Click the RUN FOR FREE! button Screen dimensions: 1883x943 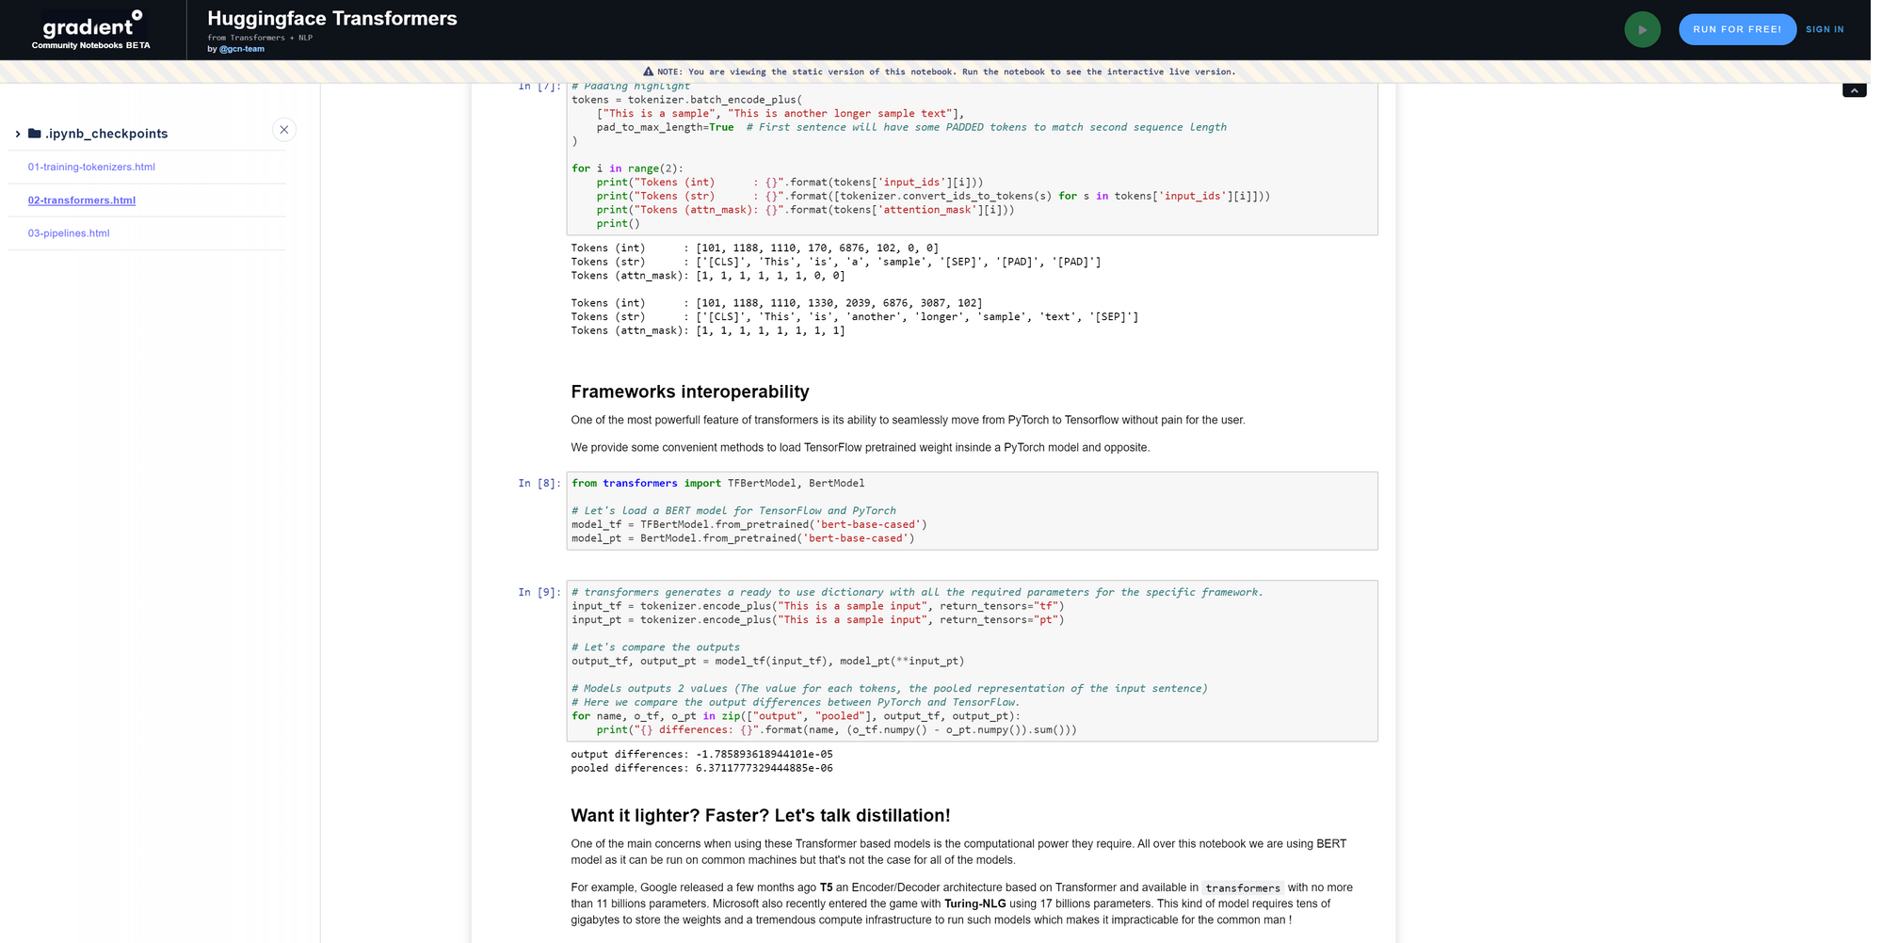coord(1737,29)
